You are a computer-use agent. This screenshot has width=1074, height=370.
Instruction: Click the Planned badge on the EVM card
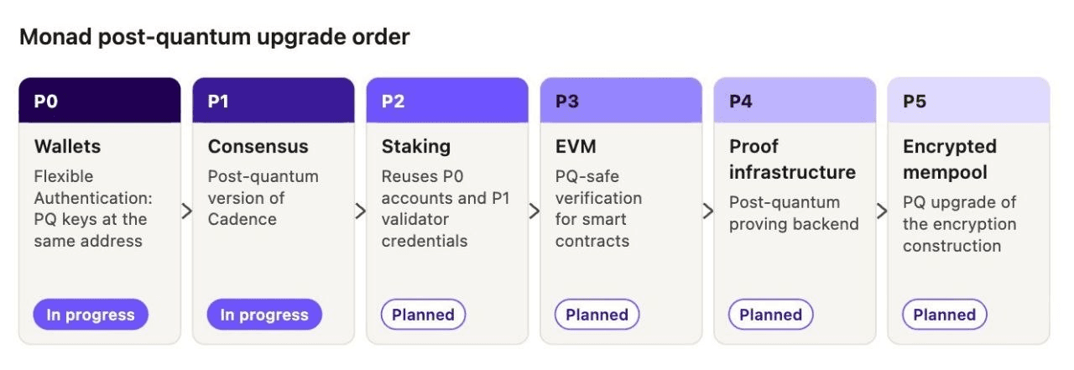(x=597, y=315)
